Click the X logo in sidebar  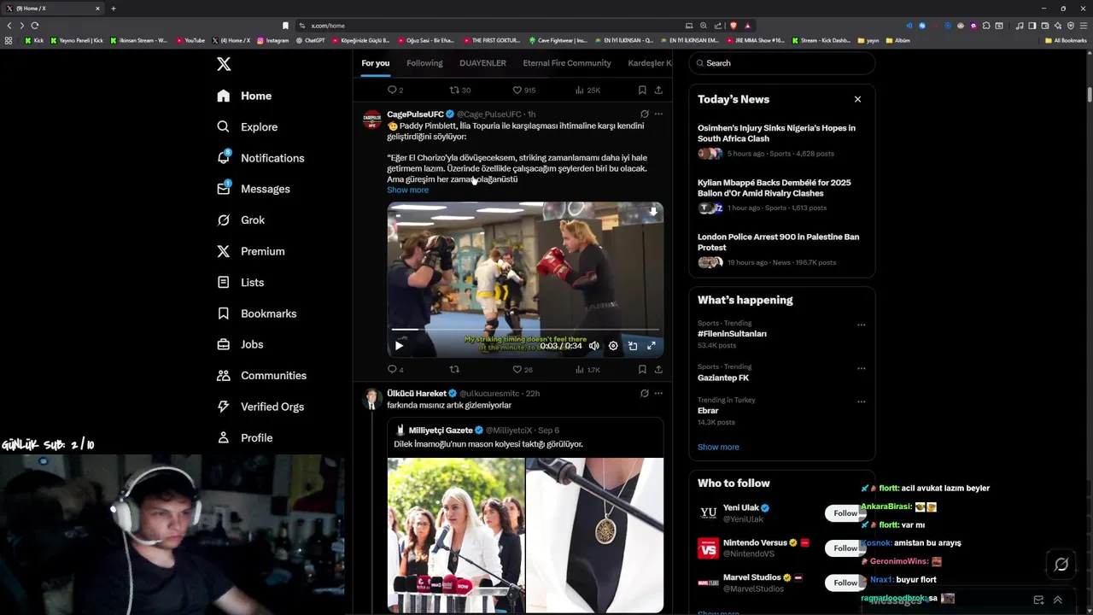pyautogui.click(x=224, y=64)
